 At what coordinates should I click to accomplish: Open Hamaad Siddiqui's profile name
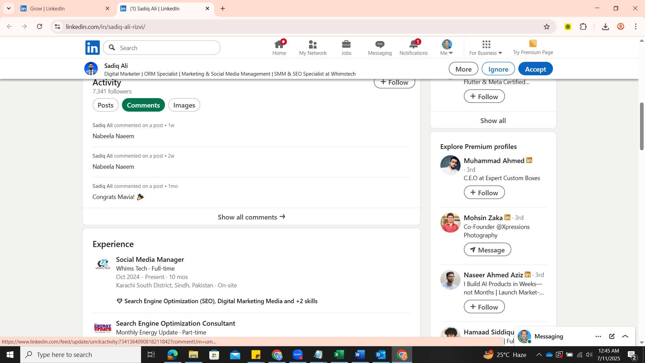(489, 332)
